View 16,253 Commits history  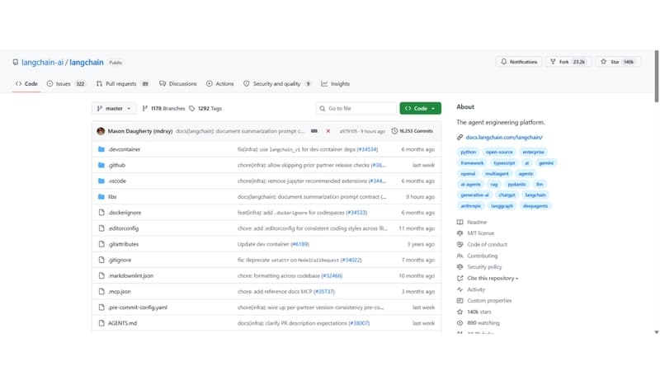tap(412, 131)
